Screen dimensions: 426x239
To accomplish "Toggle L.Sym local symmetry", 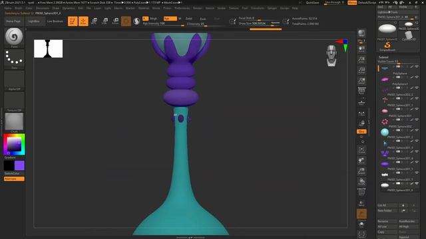I will pos(361,113).
